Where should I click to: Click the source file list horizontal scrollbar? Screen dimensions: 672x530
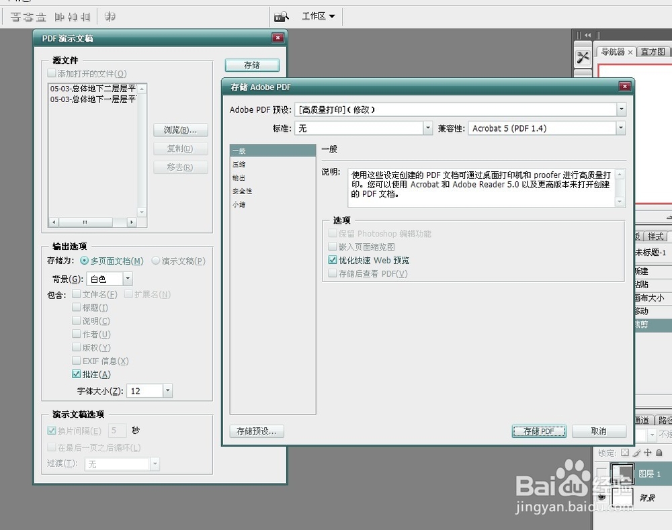tap(93, 222)
